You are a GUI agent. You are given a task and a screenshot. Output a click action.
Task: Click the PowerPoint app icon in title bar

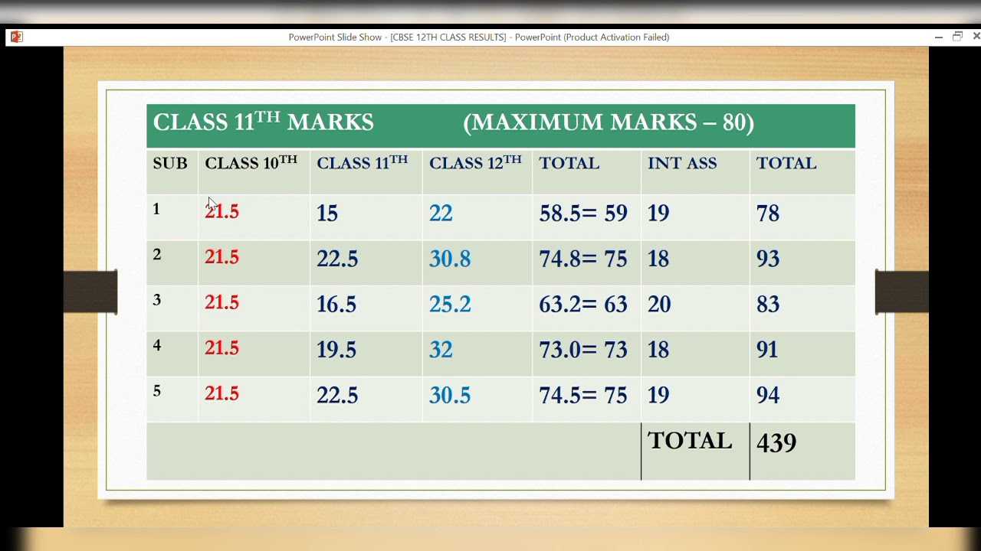point(17,37)
